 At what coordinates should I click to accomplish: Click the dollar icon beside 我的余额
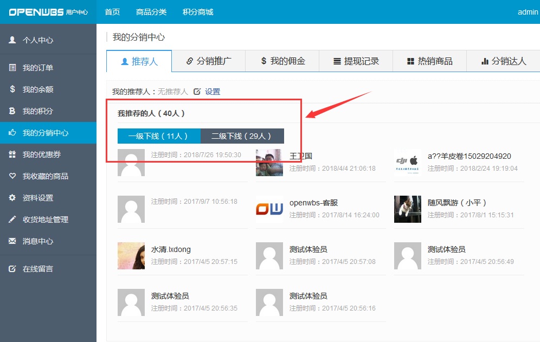click(12, 89)
